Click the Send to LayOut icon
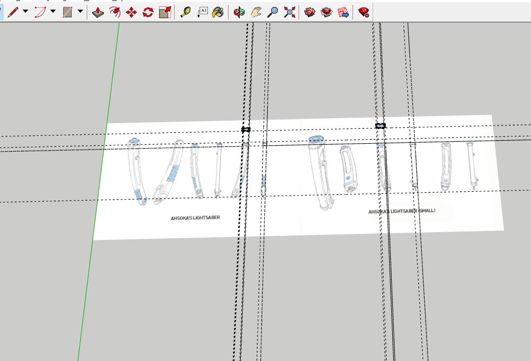Viewport: 531px width, 361px height. point(343,13)
